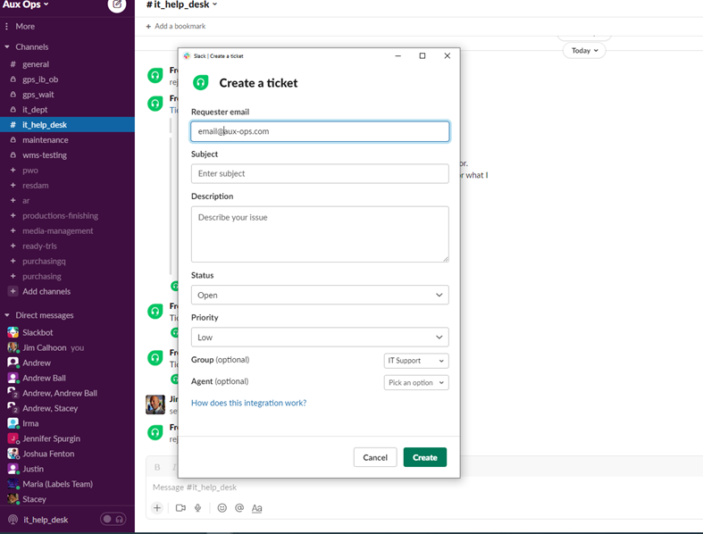Open Justin direct message

point(33,469)
